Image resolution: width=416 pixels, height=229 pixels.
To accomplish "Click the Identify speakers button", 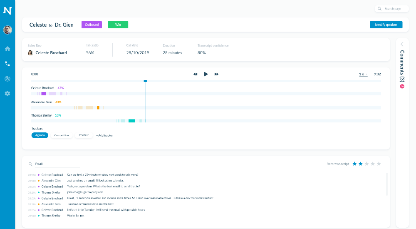I will (386, 25).
